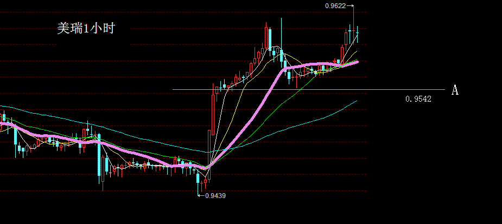This screenshot has width=502, height=224.
Task: Click the 0.9622 high price label
Action: (335, 6)
